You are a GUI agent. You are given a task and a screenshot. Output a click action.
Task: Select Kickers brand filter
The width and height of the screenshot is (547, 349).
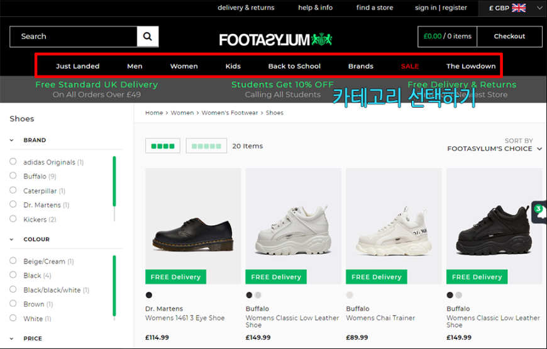point(13,219)
